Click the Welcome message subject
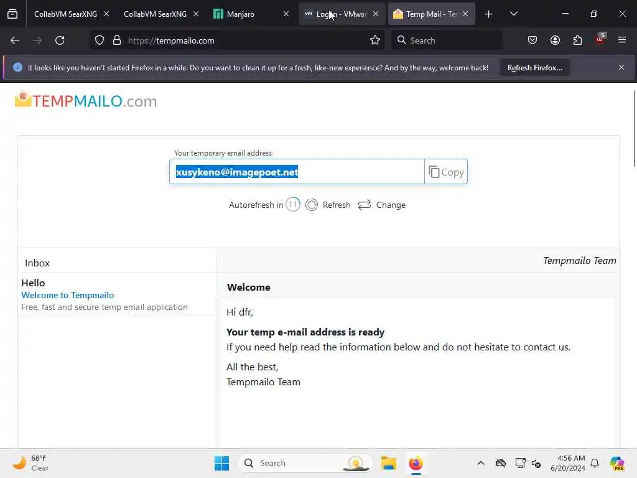Screen dimensions: 637x478 (x=249, y=288)
